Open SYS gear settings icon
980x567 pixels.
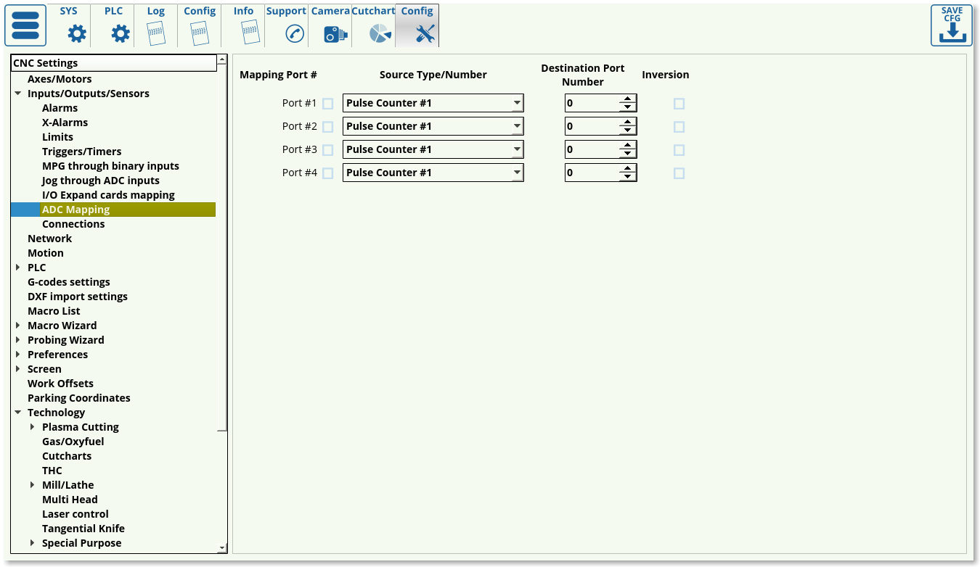coord(76,33)
